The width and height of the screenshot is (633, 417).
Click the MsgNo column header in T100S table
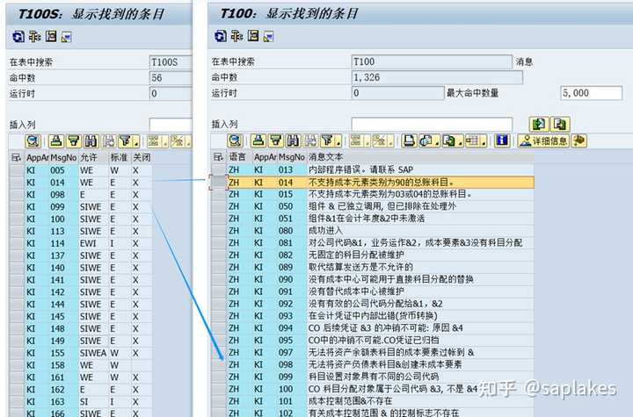pos(63,158)
